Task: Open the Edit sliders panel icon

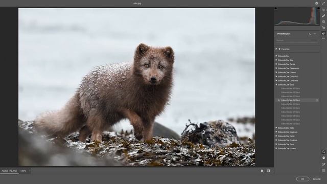Action: point(323,10)
